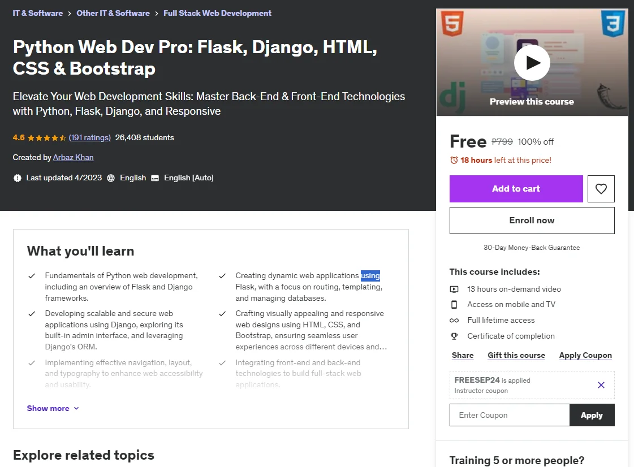
Task: Click the Add to cart button
Action: pos(516,189)
